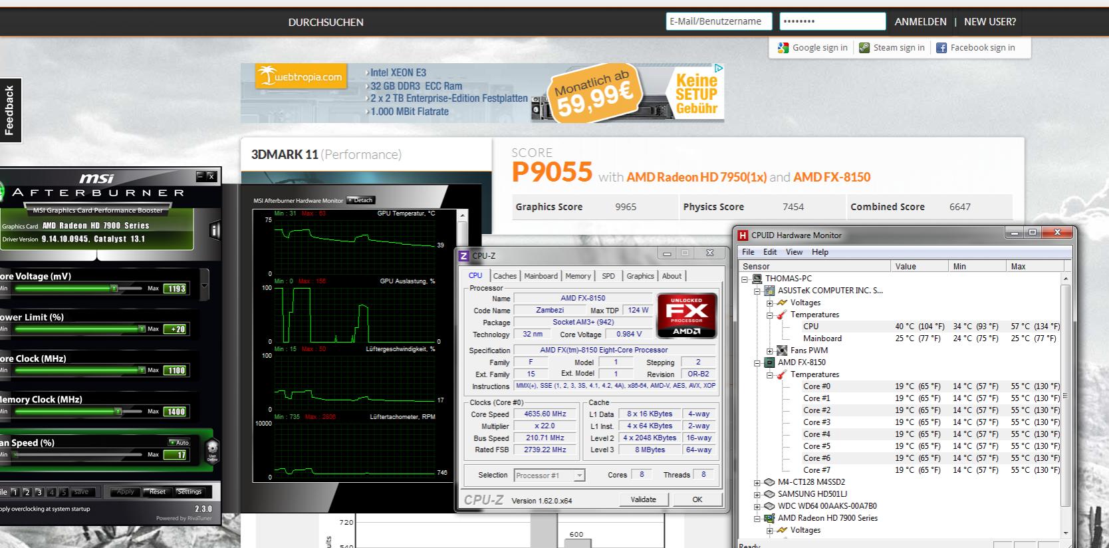Image resolution: width=1109 pixels, height=548 pixels.
Task: Switch to the CPU-Z Memory tab
Action: tap(578, 276)
